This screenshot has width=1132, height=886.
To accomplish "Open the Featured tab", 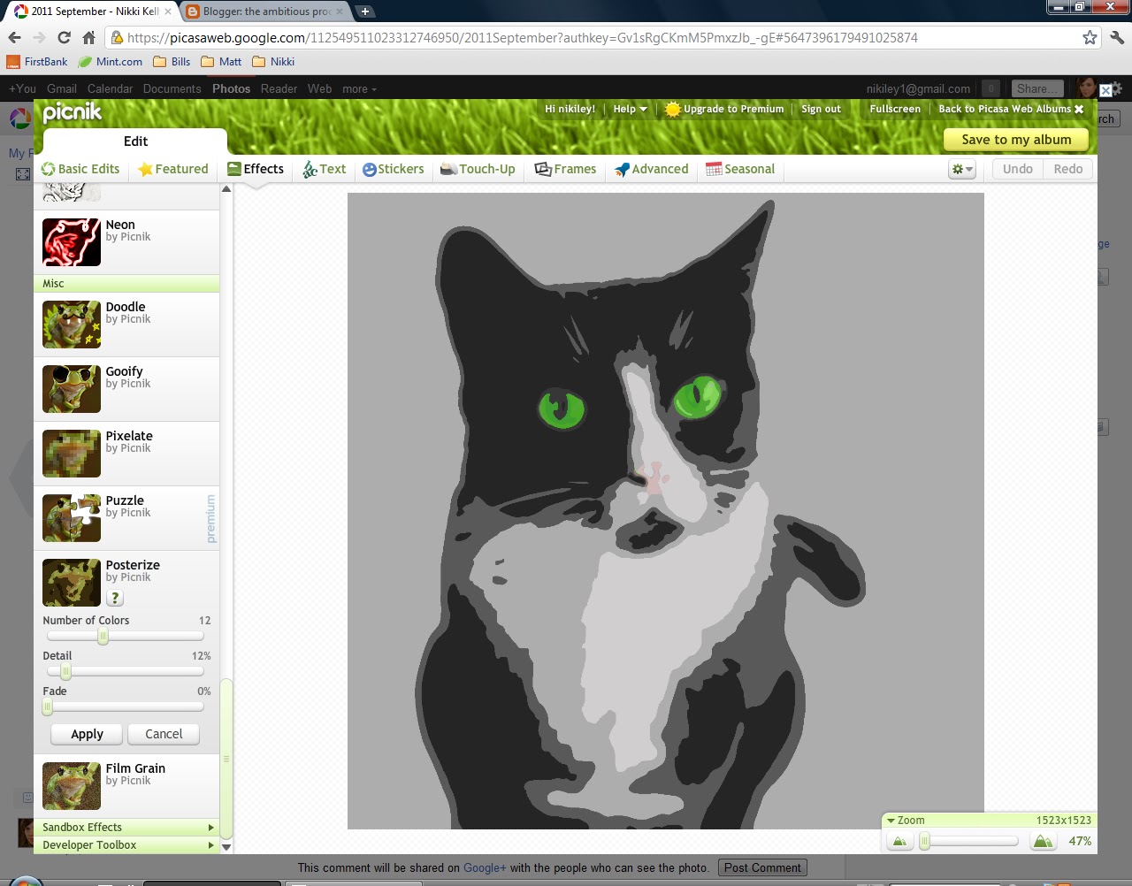I will coord(172,169).
